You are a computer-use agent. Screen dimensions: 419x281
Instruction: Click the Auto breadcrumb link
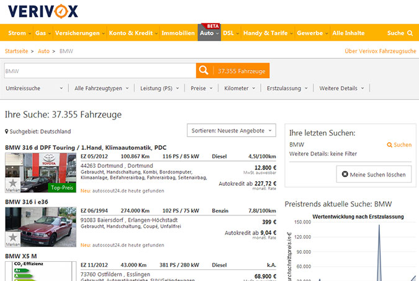(43, 51)
